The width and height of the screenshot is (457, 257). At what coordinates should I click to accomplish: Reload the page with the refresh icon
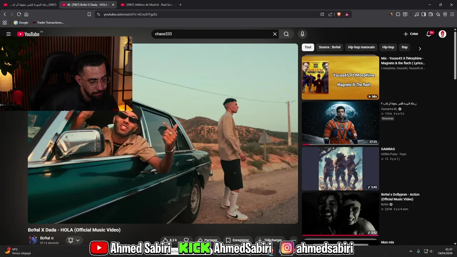point(19,14)
